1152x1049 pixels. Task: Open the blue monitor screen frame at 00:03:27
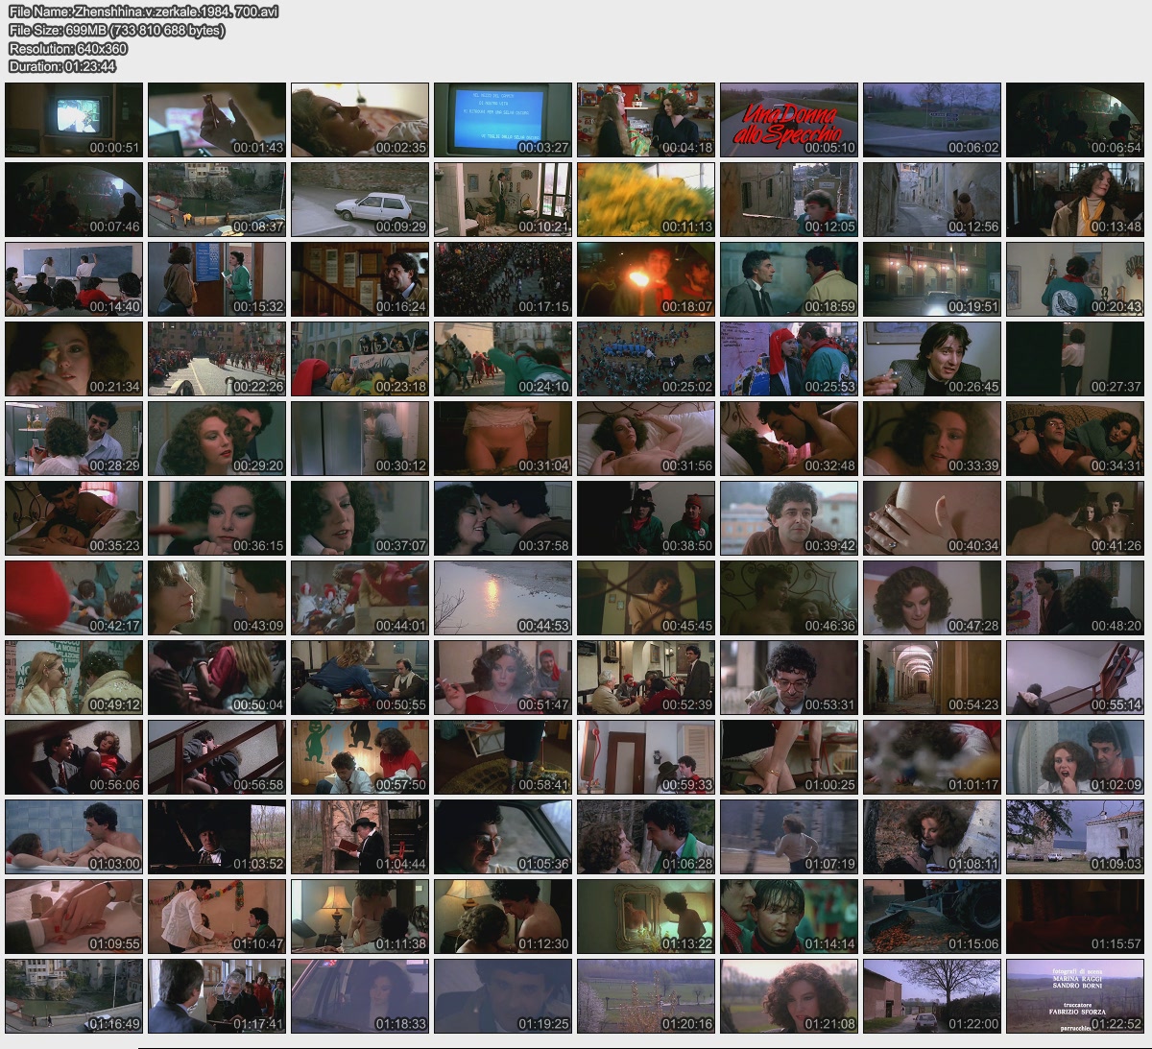pyautogui.click(x=503, y=120)
